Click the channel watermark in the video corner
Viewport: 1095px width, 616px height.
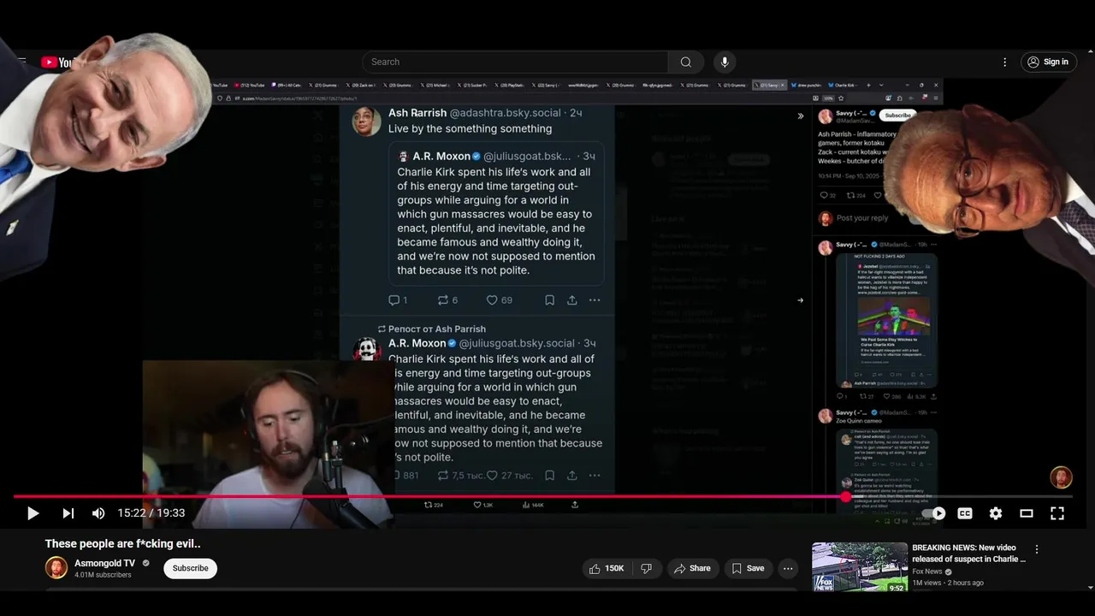click(1061, 477)
